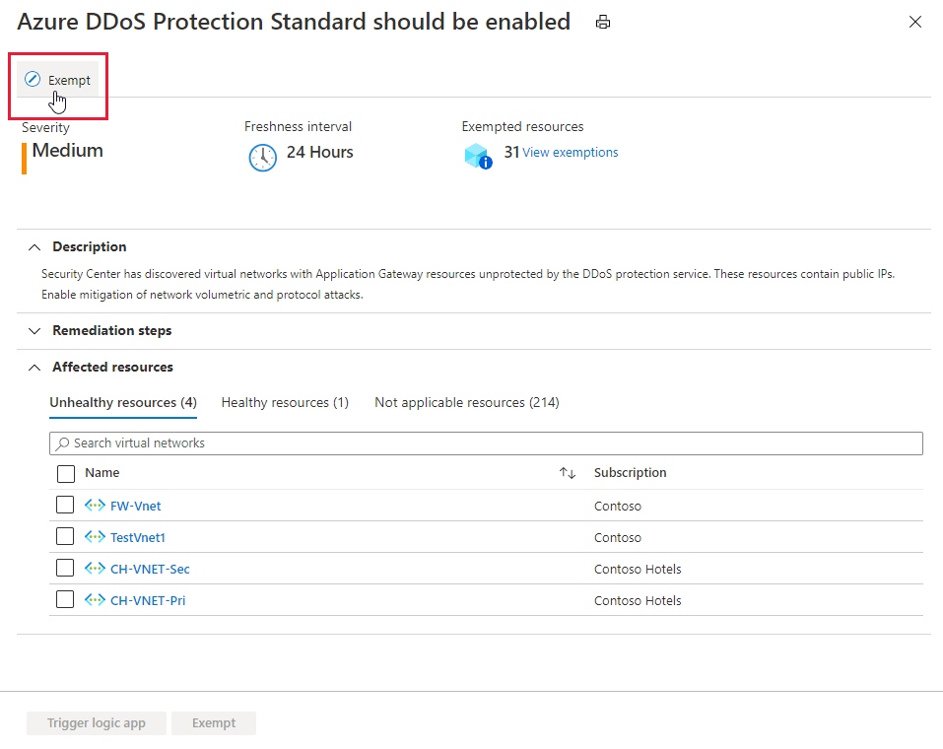Collapse the Affected resources section

35,367
